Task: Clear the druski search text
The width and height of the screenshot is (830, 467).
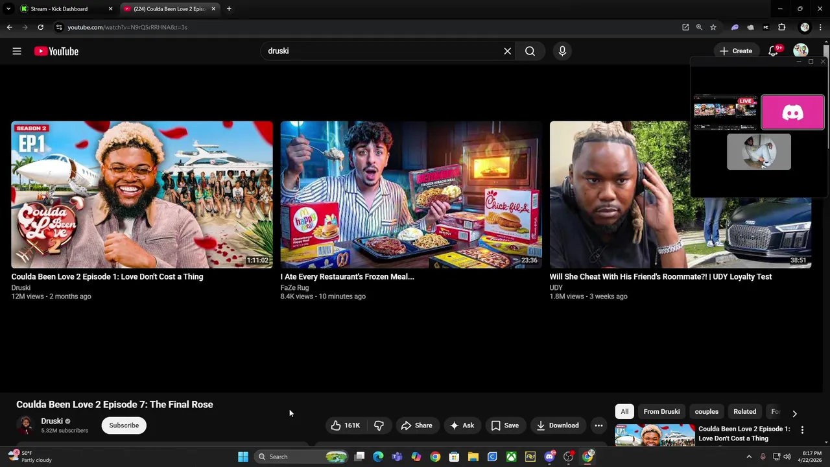Action: pos(508,51)
